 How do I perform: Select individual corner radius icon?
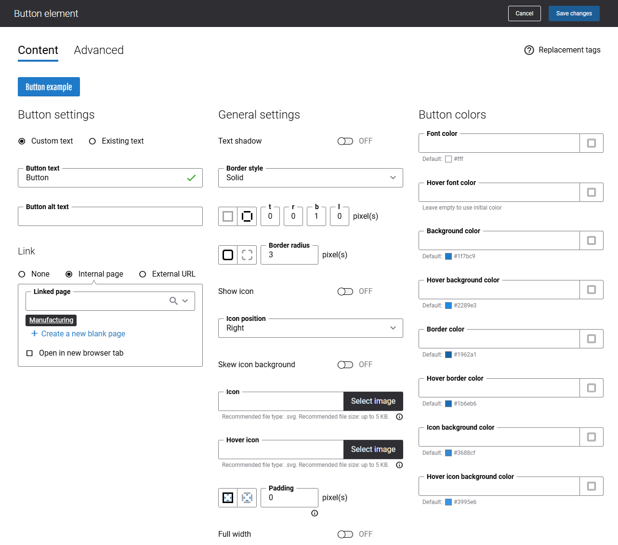click(x=247, y=255)
